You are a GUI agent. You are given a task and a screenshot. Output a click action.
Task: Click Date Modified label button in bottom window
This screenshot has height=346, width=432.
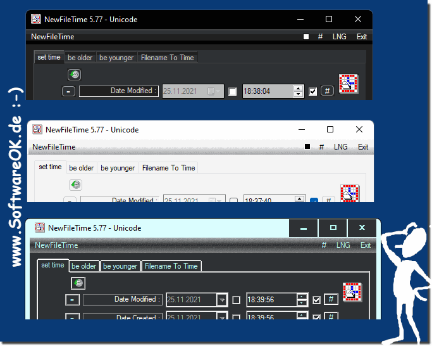click(123, 300)
